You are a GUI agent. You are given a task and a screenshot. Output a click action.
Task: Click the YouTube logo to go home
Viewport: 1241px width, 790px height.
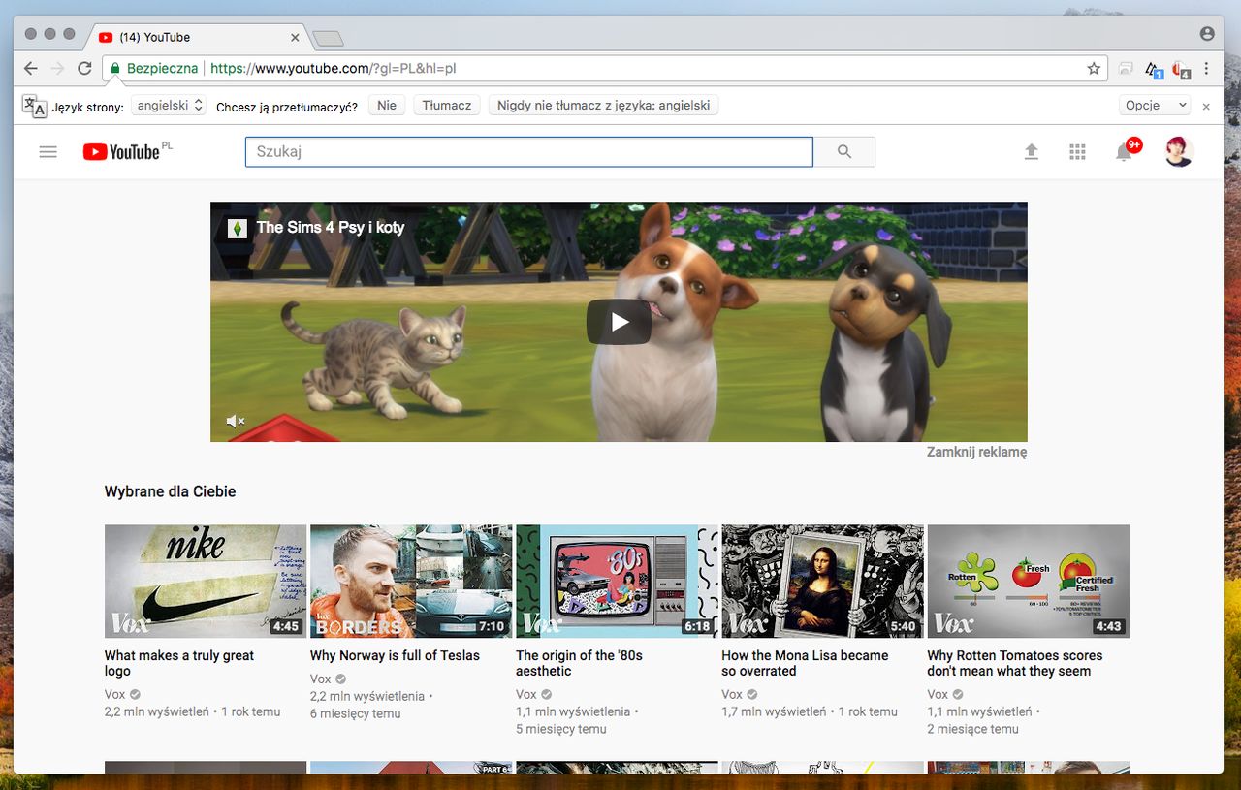(122, 152)
